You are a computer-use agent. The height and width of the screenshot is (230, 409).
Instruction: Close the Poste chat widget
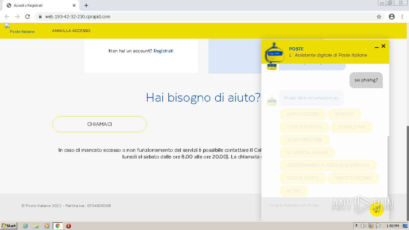pos(383,46)
